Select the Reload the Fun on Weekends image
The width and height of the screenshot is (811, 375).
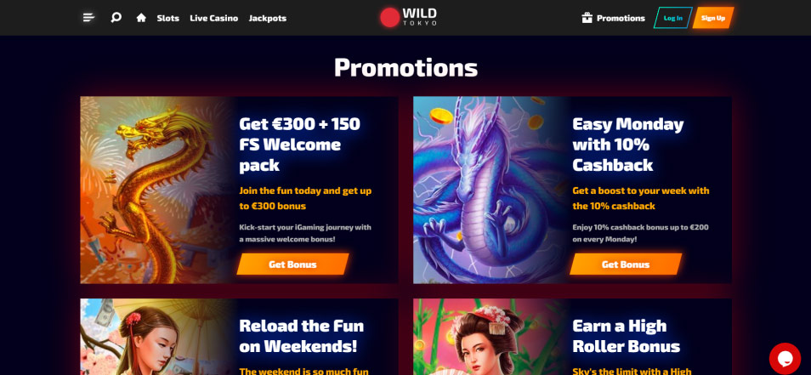(156, 337)
